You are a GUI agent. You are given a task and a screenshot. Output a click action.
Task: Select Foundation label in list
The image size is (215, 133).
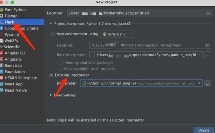[15, 72]
